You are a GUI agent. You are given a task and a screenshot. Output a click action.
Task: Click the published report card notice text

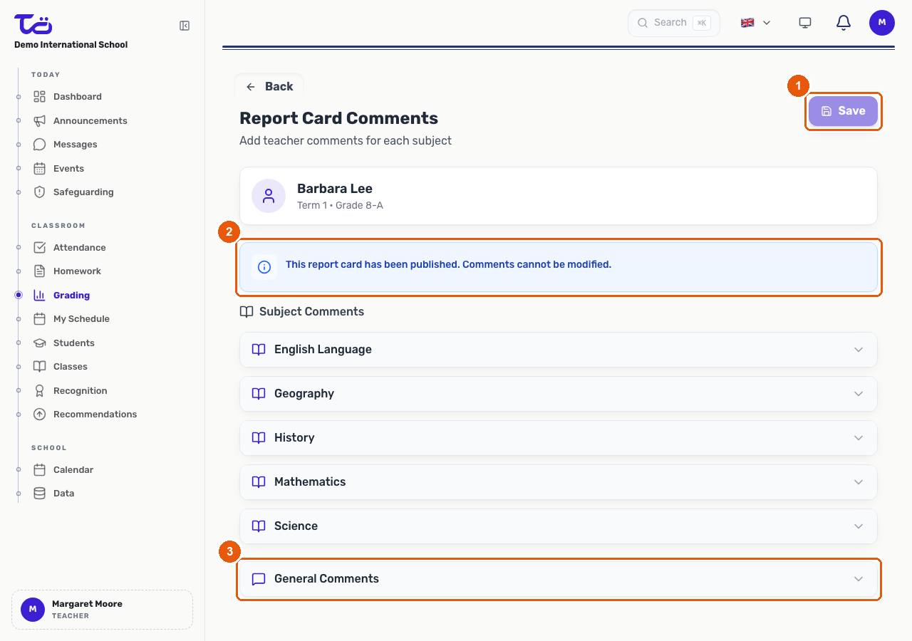[448, 264]
